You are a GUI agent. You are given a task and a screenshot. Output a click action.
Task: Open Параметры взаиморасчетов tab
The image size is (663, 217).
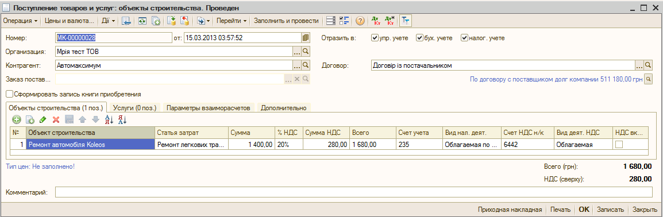209,108
